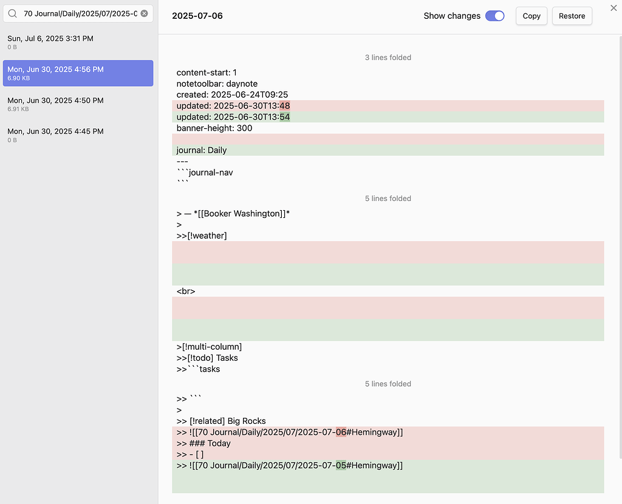The height and width of the screenshot is (504, 622).
Task: Click the magnifying glass search icon
Action: (x=13, y=13)
